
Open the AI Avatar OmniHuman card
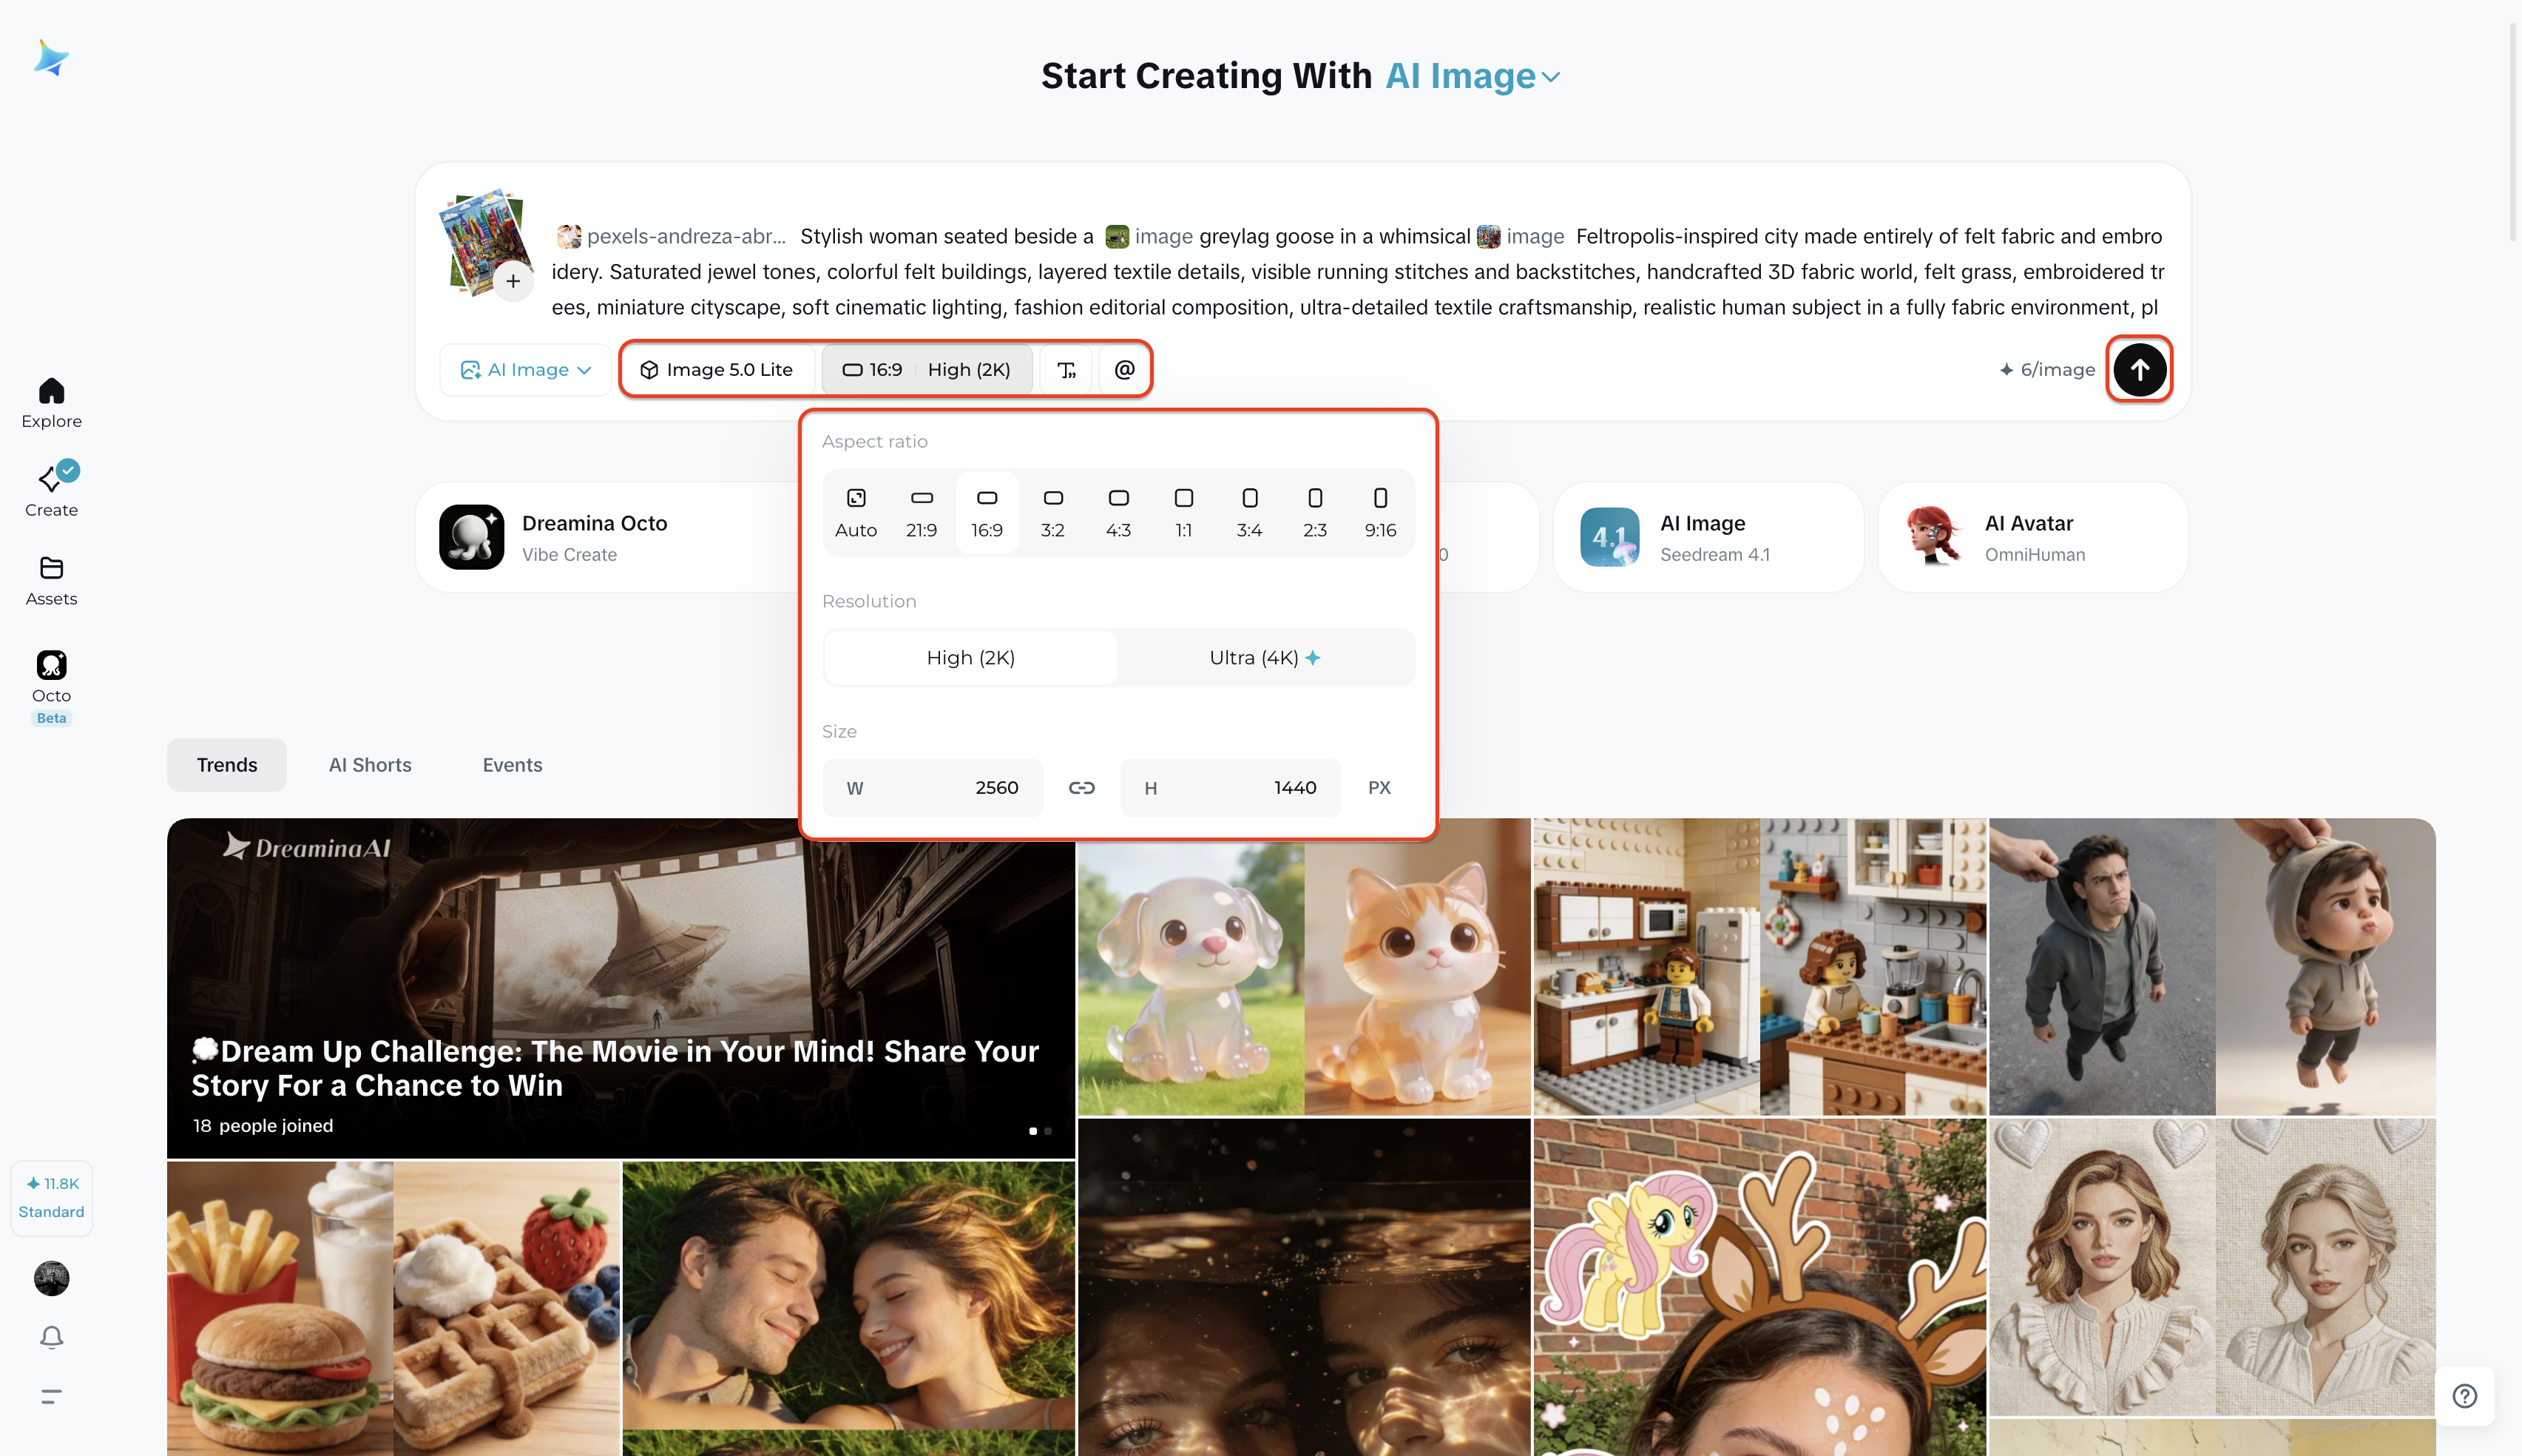(x=2032, y=538)
